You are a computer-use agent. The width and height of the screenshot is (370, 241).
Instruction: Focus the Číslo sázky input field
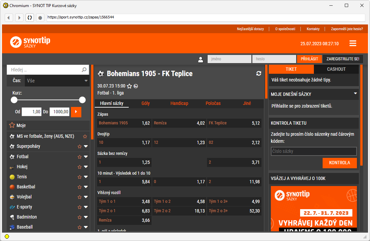point(314,151)
